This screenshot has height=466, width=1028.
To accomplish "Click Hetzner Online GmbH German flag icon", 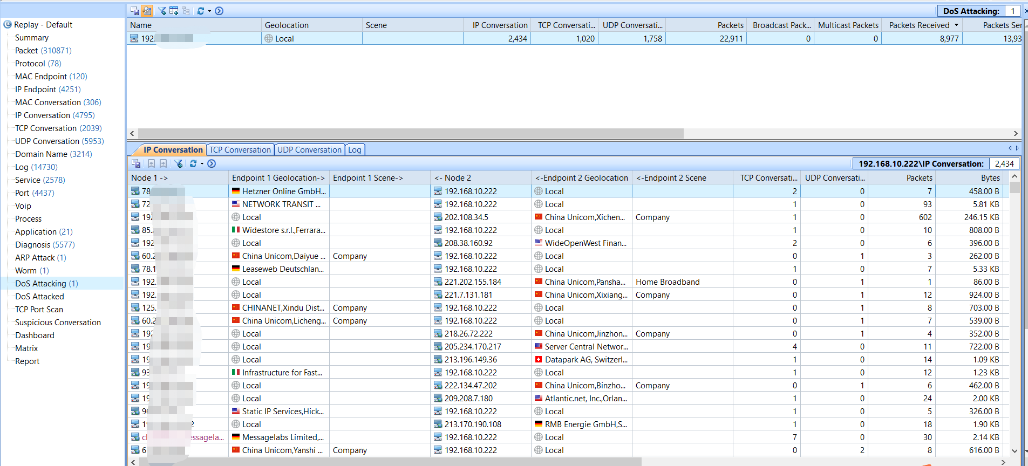I will click(236, 191).
